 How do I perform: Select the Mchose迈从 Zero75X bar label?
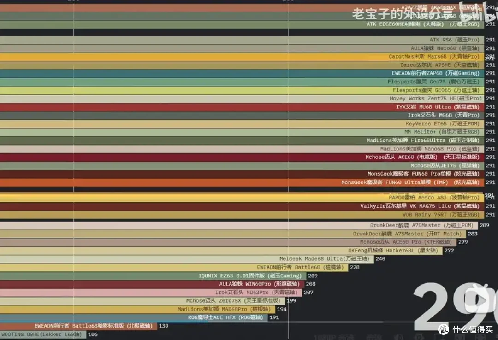[233, 301]
